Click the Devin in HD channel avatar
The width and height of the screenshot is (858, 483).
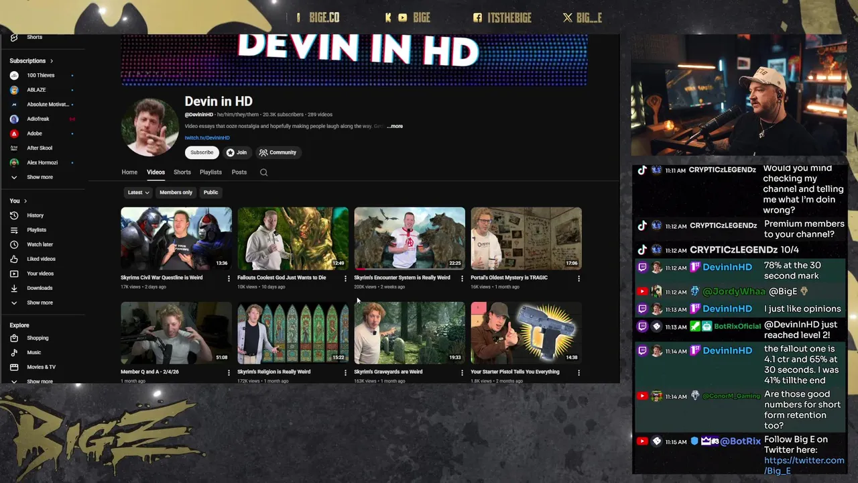coord(149,127)
